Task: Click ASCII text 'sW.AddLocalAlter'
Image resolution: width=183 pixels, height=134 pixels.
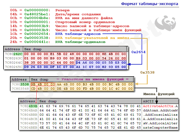Action: tap(160, 123)
